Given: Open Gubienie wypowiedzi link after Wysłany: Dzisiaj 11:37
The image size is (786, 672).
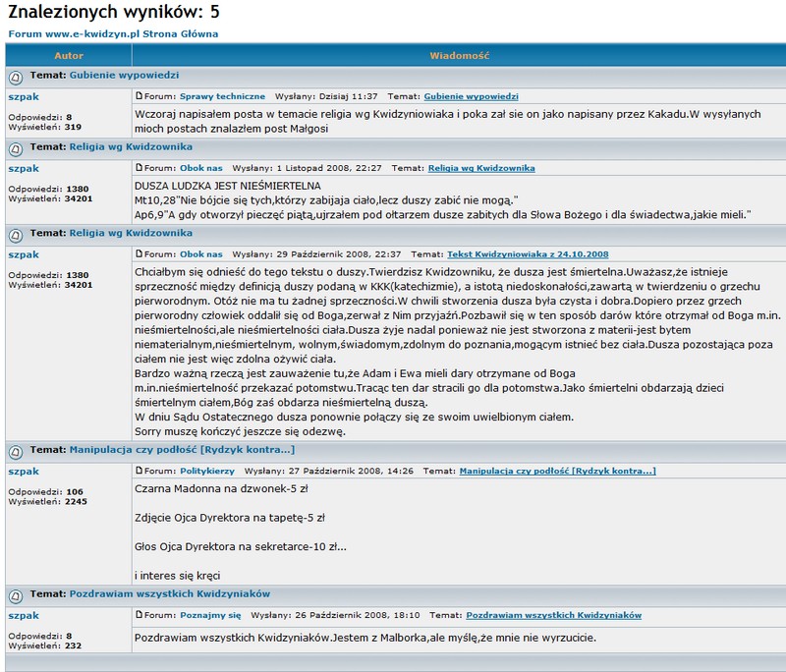Looking at the screenshot, I should (x=471, y=97).
